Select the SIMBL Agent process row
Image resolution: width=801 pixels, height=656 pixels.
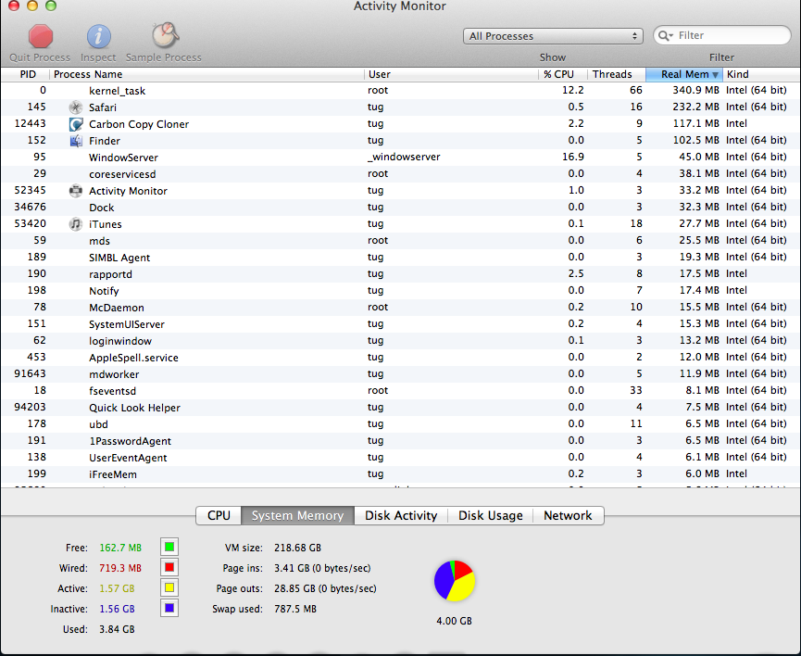point(400,258)
